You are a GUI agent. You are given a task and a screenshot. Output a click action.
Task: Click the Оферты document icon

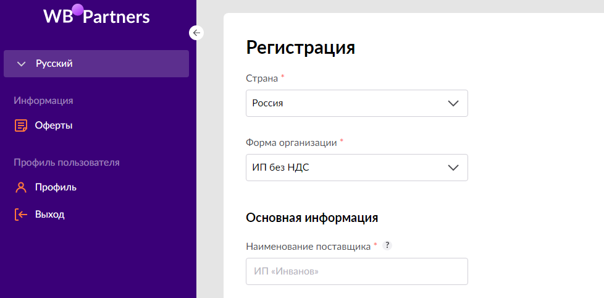pyautogui.click(x=21, y=126)
